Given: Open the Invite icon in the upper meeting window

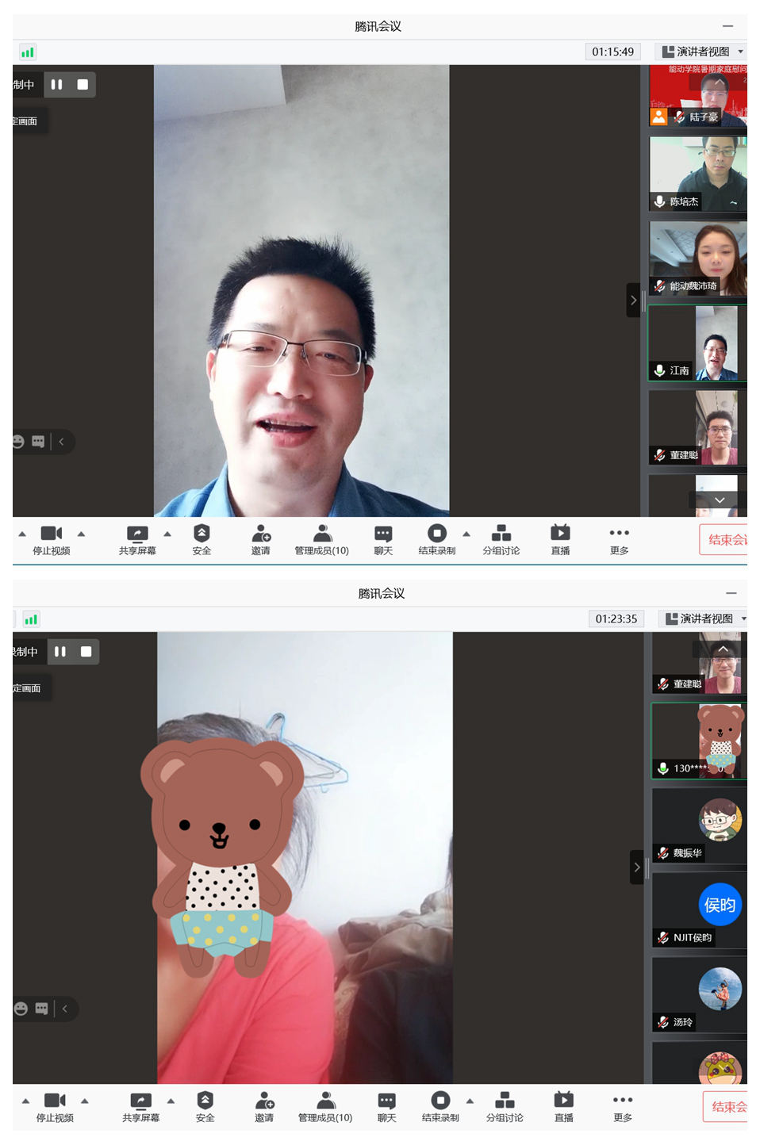Looking at the screenshot, I should coord(261,539).
